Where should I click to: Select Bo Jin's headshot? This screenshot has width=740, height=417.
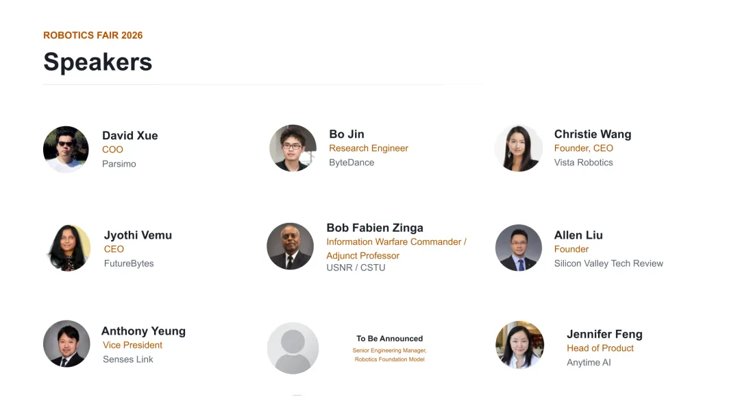[x=293, y=148]
